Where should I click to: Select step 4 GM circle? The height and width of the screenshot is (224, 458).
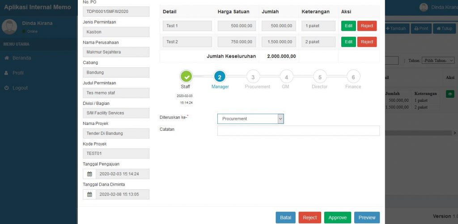click(x=286, y=77)
